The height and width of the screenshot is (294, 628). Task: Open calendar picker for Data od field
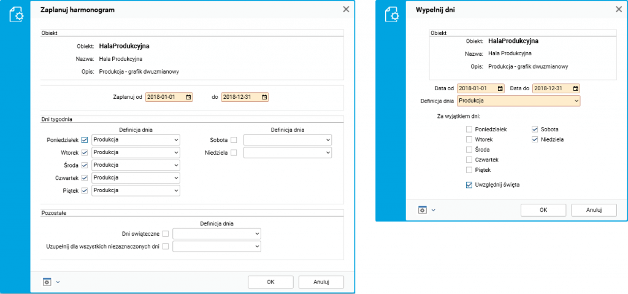pyautogui.click(x=500, y=88)
